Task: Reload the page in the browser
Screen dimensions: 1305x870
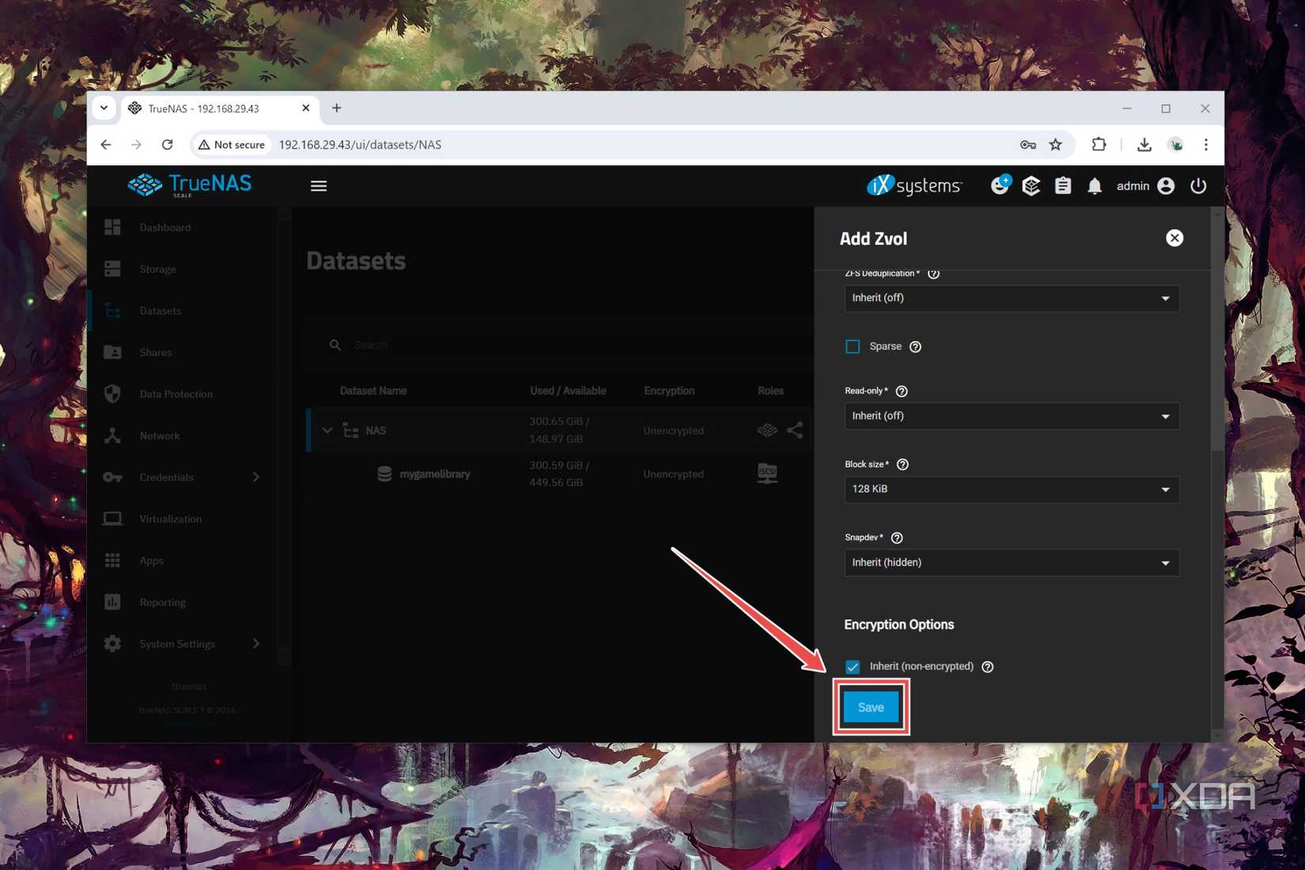Action: [x=167, y=145]
